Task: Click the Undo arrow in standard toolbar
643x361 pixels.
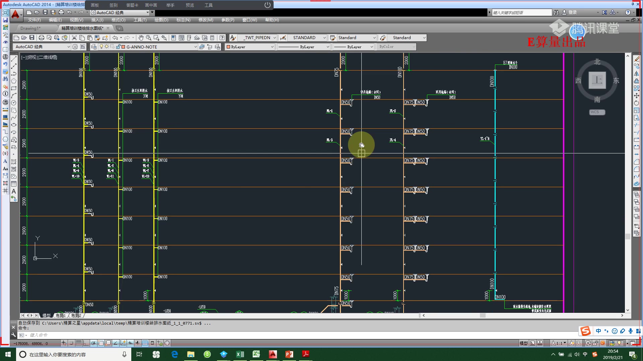Action: click(x=115, y=38)
